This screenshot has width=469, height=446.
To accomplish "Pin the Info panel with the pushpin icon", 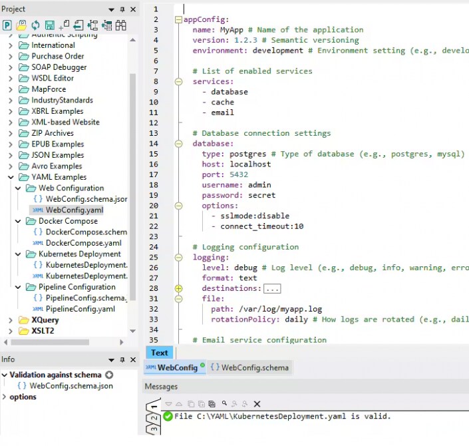I will tap(122, 359).
